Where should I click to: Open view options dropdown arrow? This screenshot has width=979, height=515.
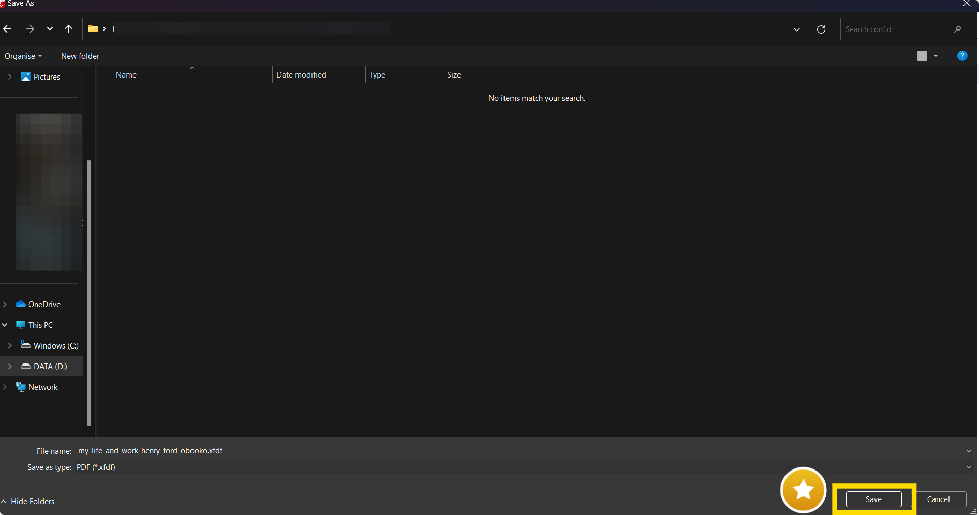[x=936, y=56]
